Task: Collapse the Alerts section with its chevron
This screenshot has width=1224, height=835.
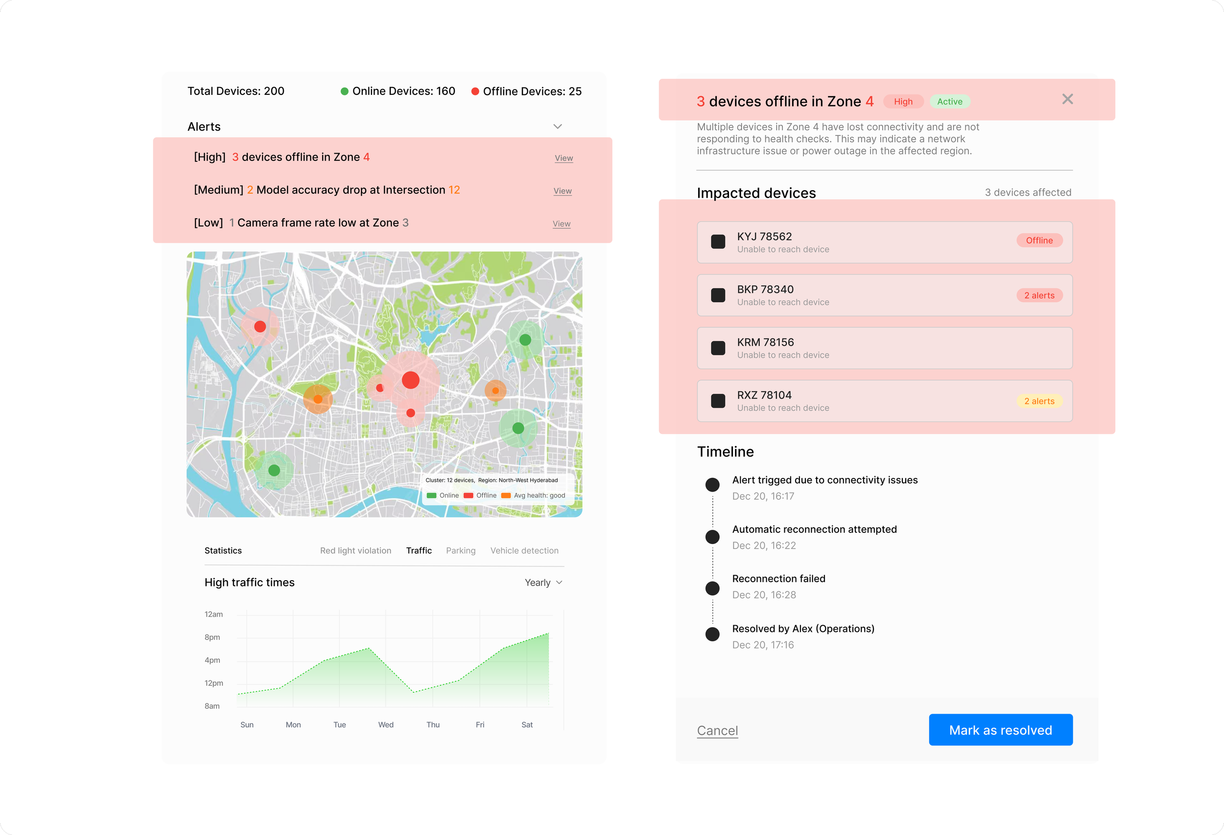Action: (x=557, y=126)
